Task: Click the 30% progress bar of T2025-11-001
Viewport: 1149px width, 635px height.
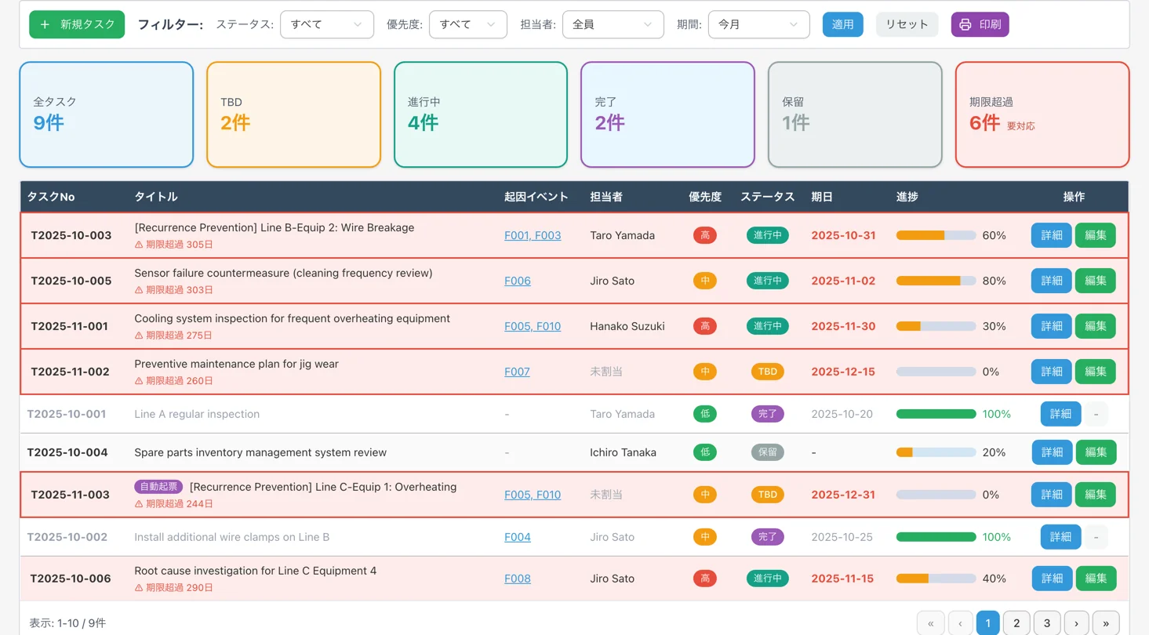Action: pos(936,326)
